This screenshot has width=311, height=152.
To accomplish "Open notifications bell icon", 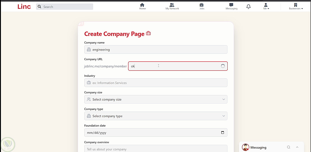I will coord(248,7).
